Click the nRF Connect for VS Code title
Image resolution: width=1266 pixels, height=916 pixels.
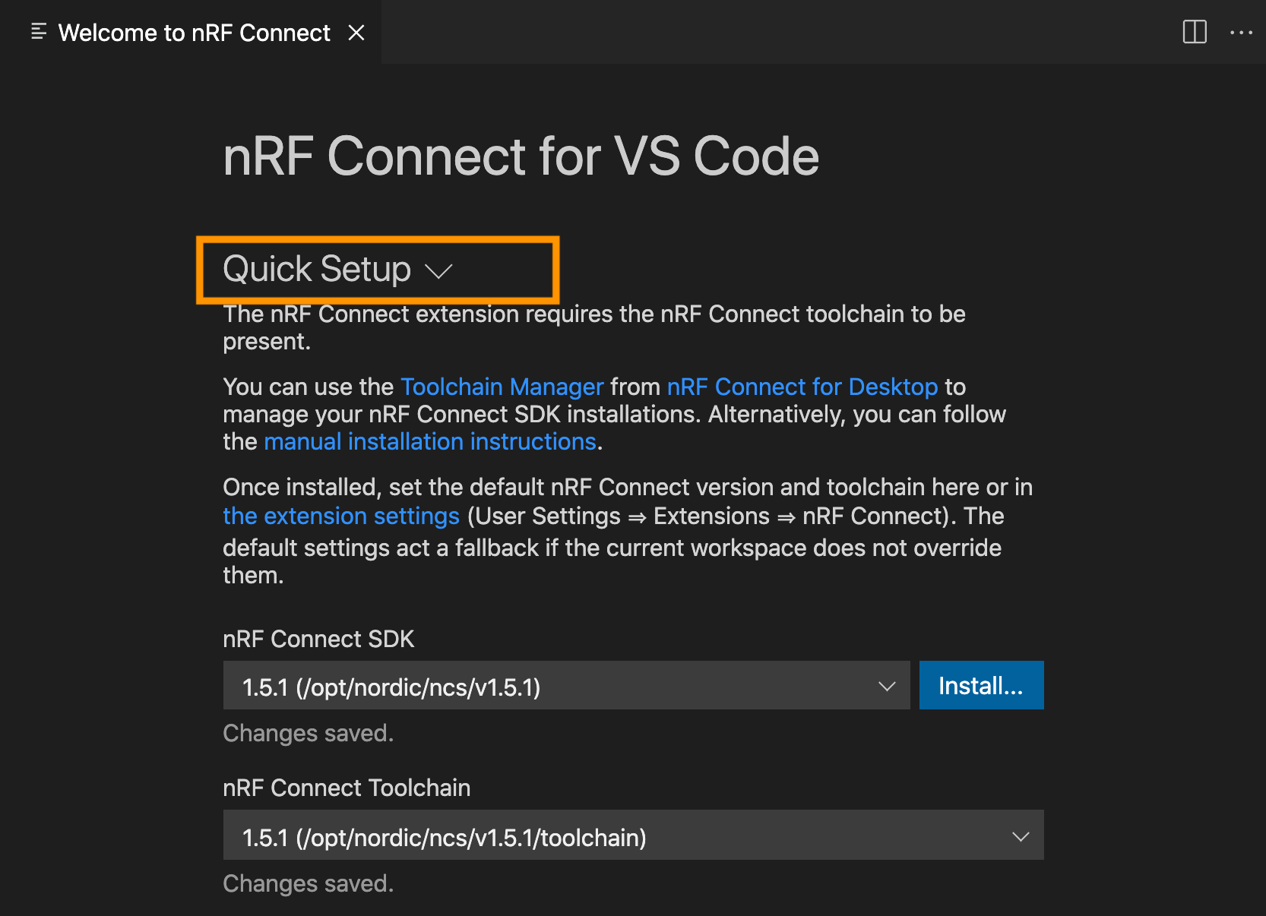tap(521, 156)
